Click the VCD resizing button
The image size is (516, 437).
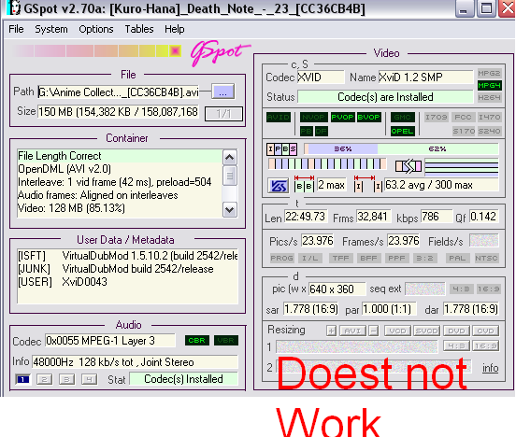pyautogui.click(x=398, y=331)
